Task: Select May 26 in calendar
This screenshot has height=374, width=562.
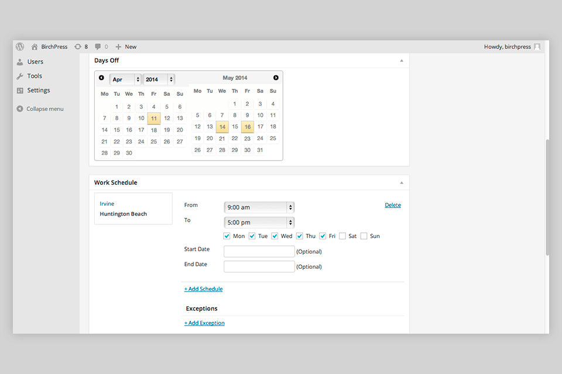Action: tap(197, 150)
